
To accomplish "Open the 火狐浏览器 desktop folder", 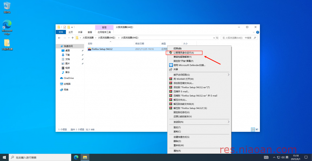I will coord(7,44).
